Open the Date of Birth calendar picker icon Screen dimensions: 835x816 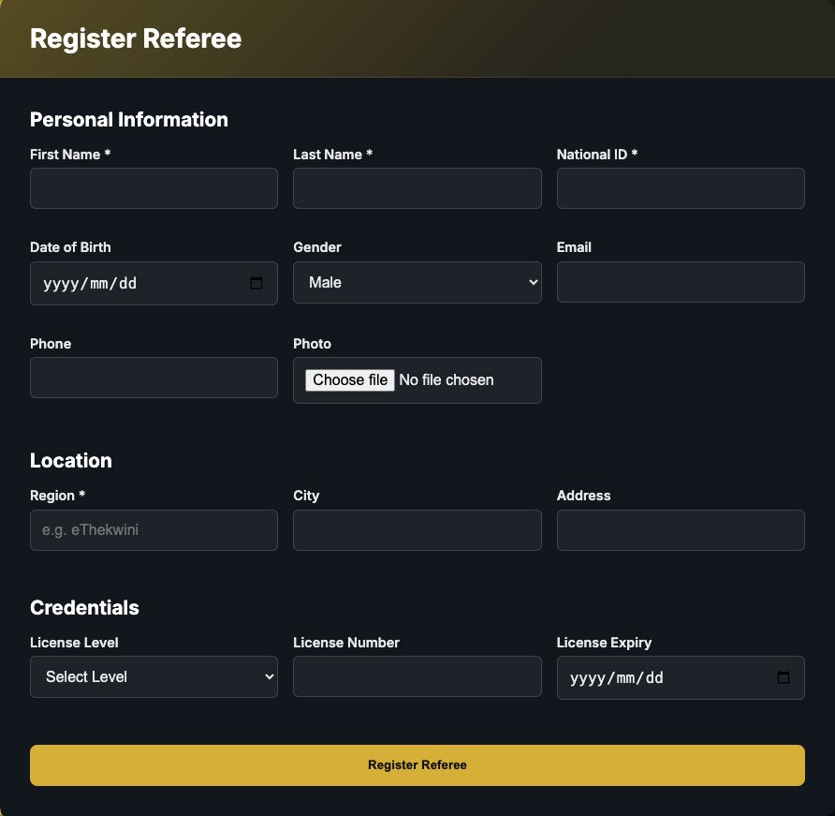(256, 283)
